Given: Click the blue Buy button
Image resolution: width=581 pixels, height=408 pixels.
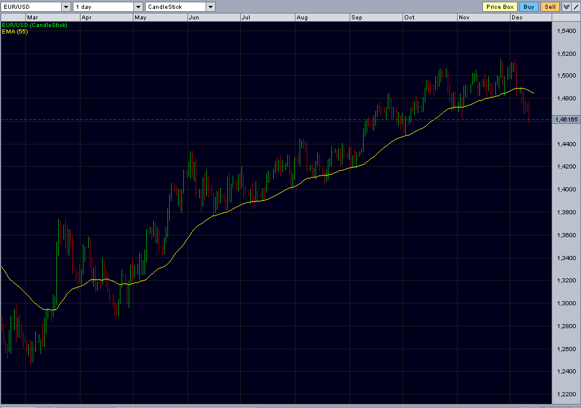Looking at the screenshot, I should 529,6.
